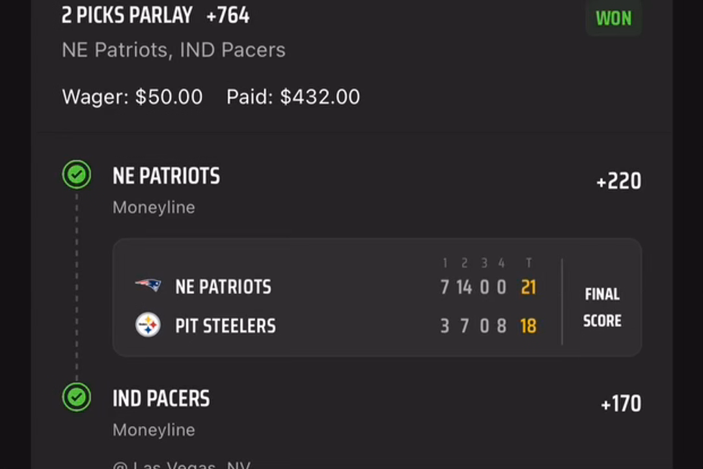Tap the Paid: $432.00 amount

(x=293, y=97)
